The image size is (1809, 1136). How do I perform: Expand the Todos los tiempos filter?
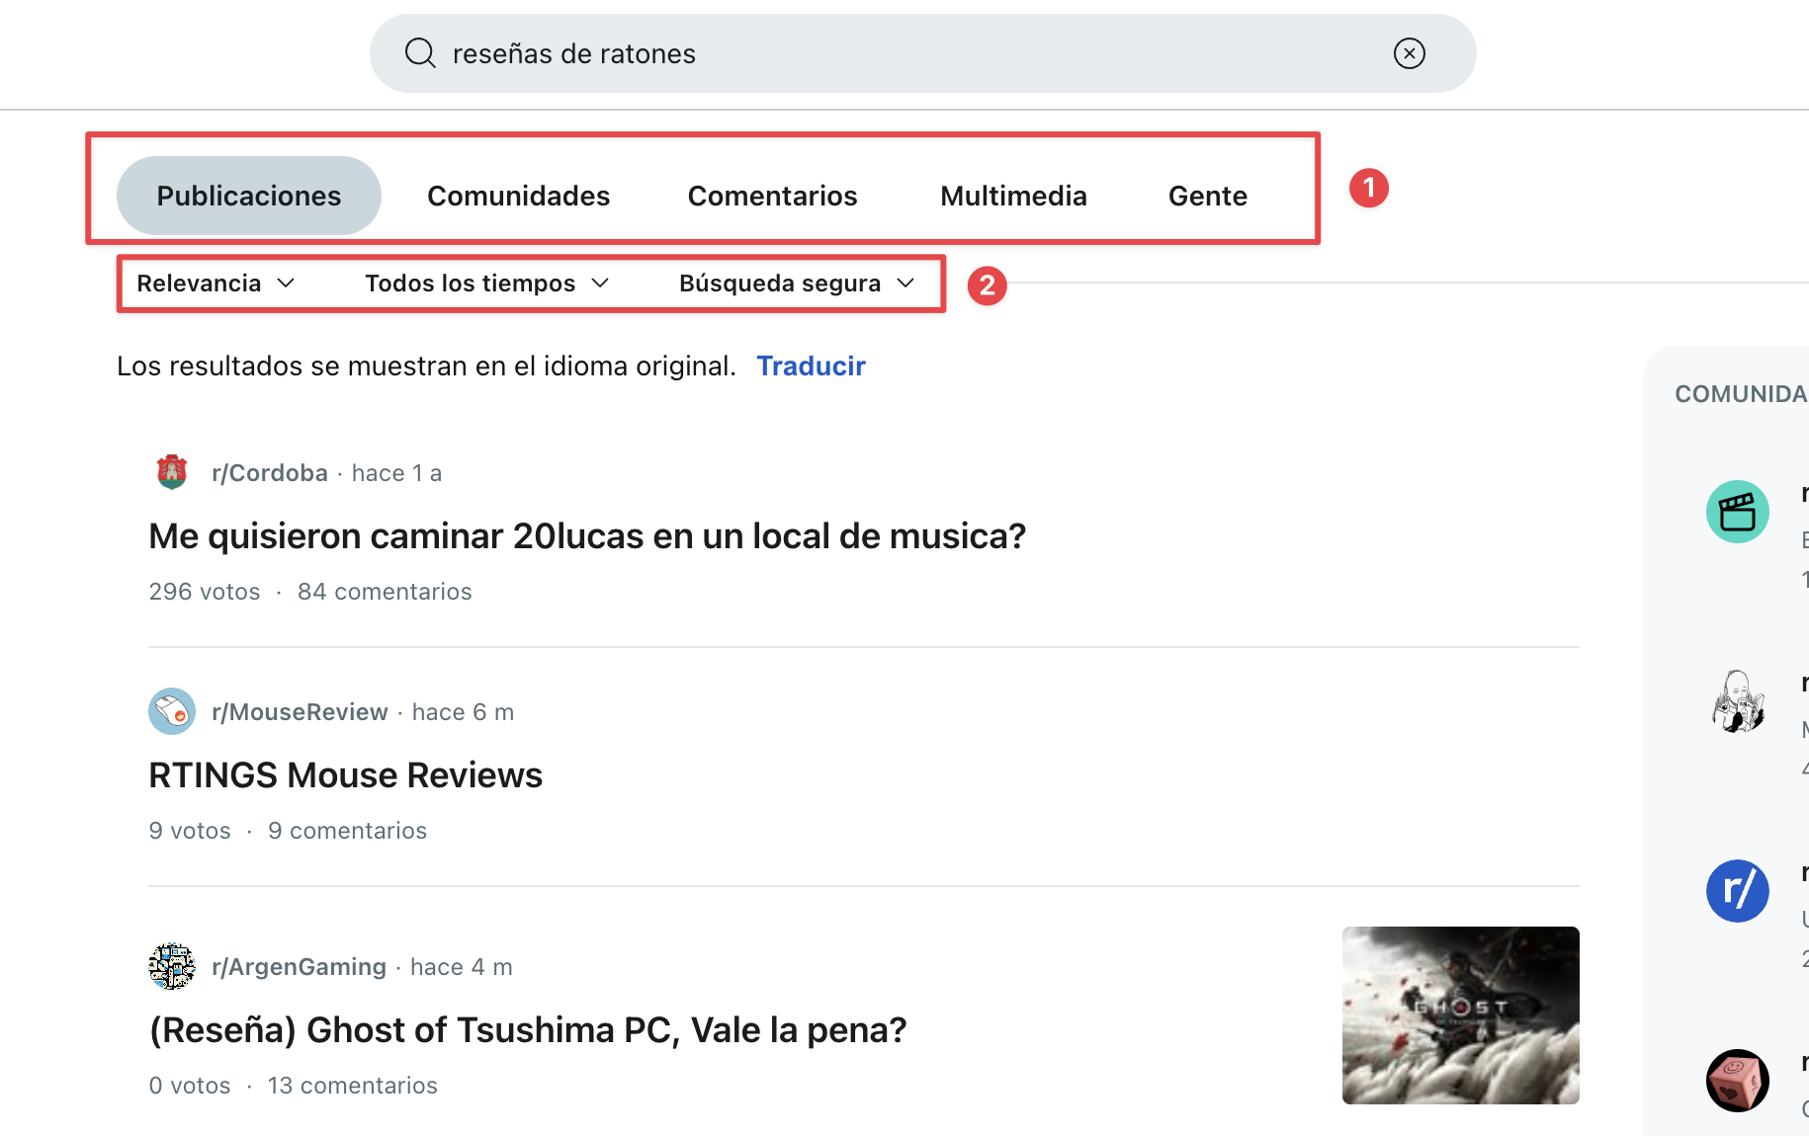tap(485, 284)
